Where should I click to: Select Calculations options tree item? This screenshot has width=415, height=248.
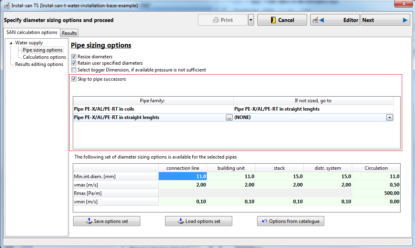(44, 57)
